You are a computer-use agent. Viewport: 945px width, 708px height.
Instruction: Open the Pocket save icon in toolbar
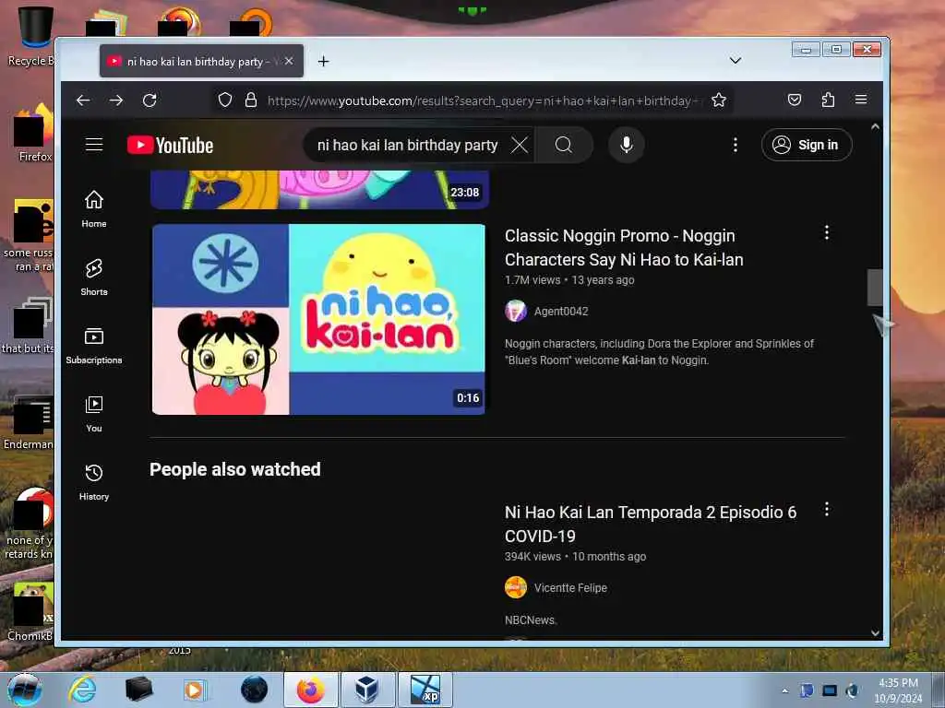[795, 100]
